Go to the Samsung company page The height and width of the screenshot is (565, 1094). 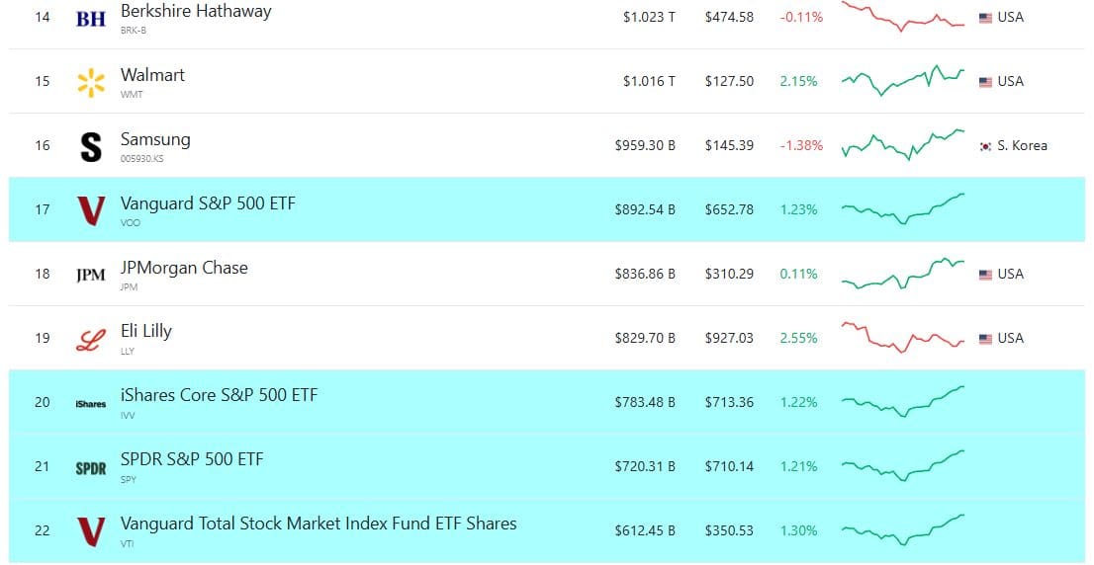click(x=155, y=139)
